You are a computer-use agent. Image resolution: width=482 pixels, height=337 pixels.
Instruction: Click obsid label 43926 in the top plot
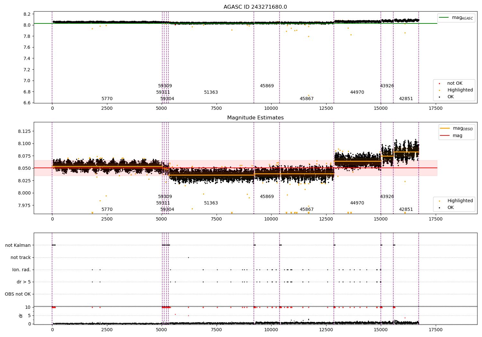coord(387,86)
